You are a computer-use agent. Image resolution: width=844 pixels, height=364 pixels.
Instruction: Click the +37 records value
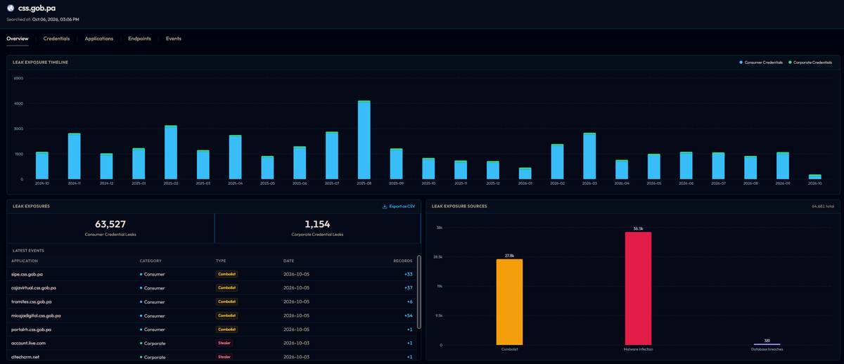coord(408,287)
